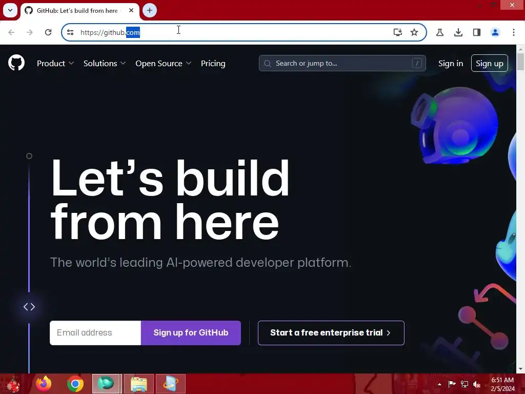
Task: Reload the page with the refresh icon
Action: [x=48, y=32]
